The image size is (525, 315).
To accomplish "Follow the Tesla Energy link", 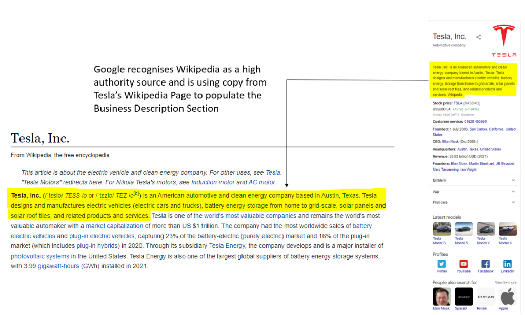I will click(x=227, y=246).
